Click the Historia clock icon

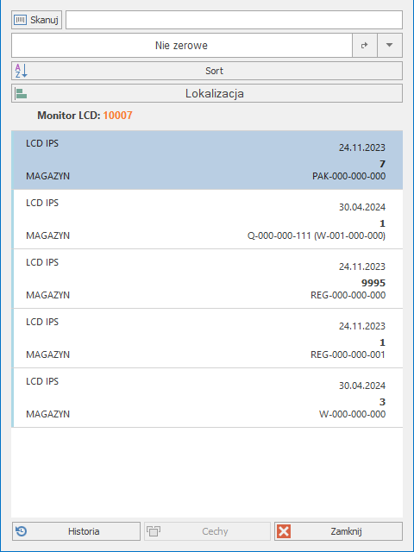click(22, 531)
